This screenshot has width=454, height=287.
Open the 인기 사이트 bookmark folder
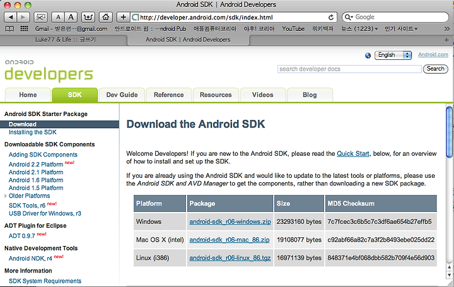point(401,28)
